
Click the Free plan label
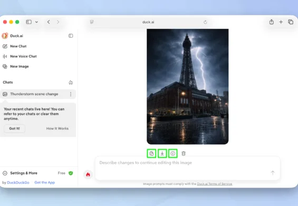click(x=62, y=173)
